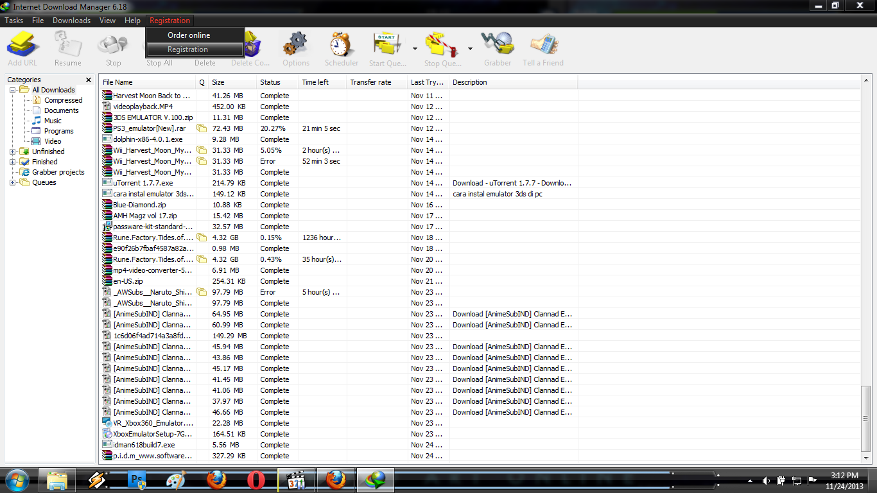Screen dimensions: 877x493
Task: Select the Compressed category icon
Action: coord(37,100)
